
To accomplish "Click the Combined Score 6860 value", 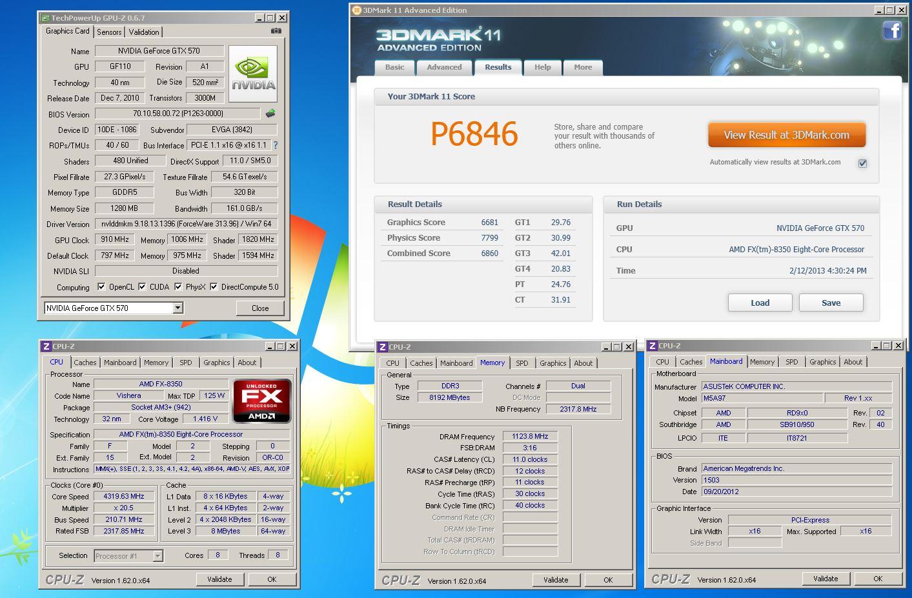I will [x=490, y=253].
